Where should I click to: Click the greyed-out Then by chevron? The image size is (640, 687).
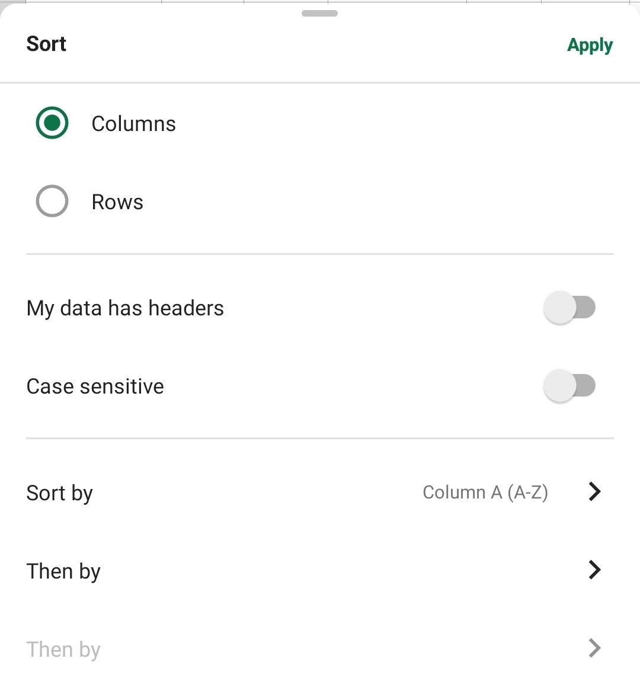(x=594, y=648)
